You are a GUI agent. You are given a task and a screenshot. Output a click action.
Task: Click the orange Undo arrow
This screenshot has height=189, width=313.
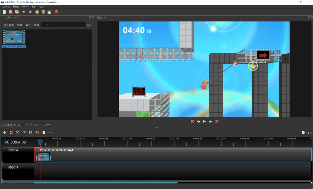(x=24, y=12)
